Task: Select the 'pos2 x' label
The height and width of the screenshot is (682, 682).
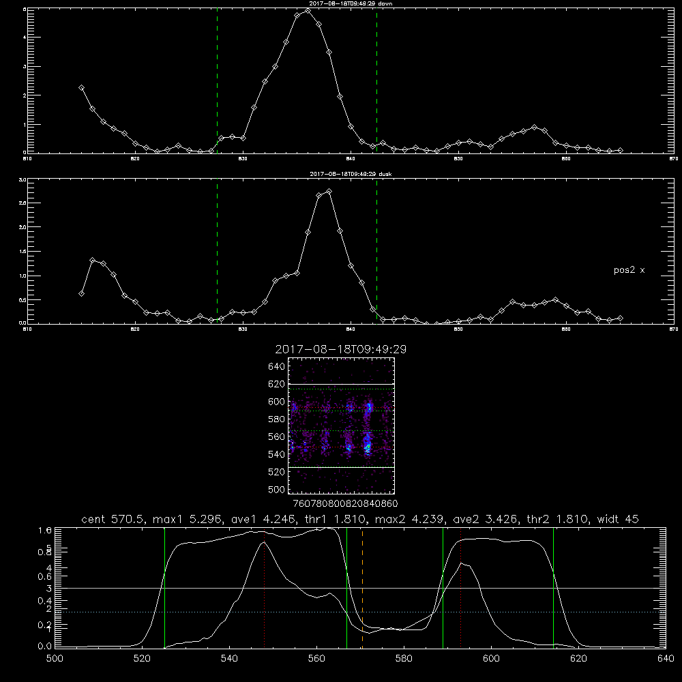Action: (x=629, y=270)
